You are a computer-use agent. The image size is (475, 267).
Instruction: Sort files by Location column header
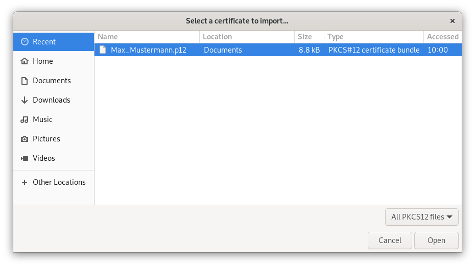coord(247,37)
